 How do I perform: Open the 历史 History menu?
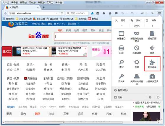(32, 2)
